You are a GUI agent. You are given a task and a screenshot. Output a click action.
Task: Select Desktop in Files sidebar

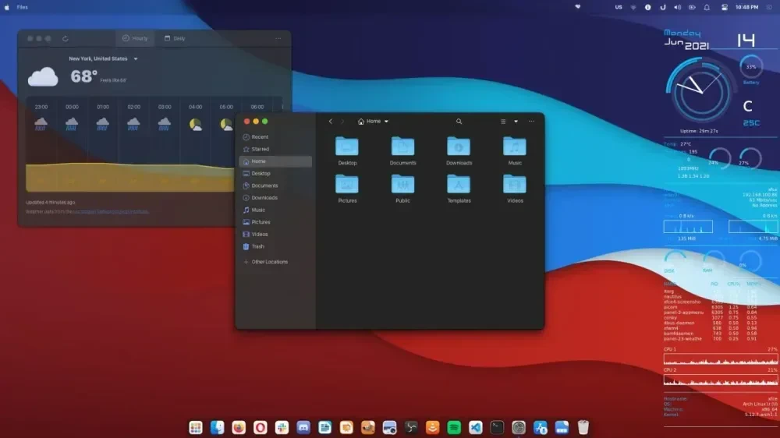tap(275, 174)
